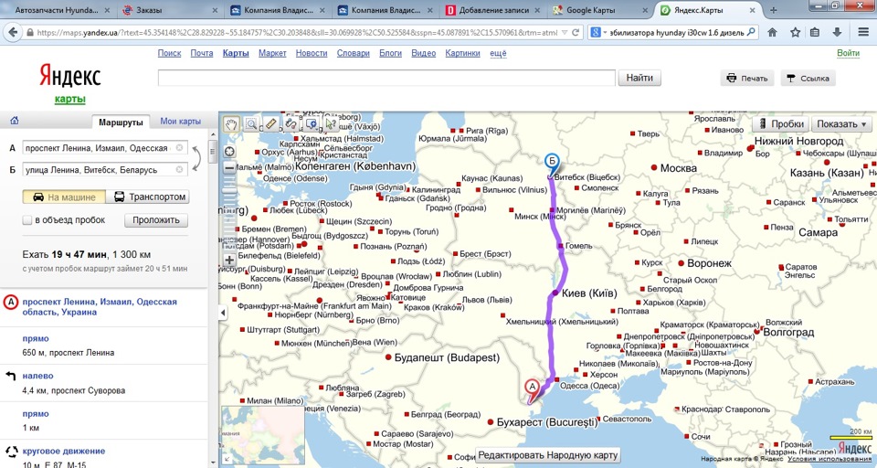Open Firefox hamburger menu

(863, 33)
